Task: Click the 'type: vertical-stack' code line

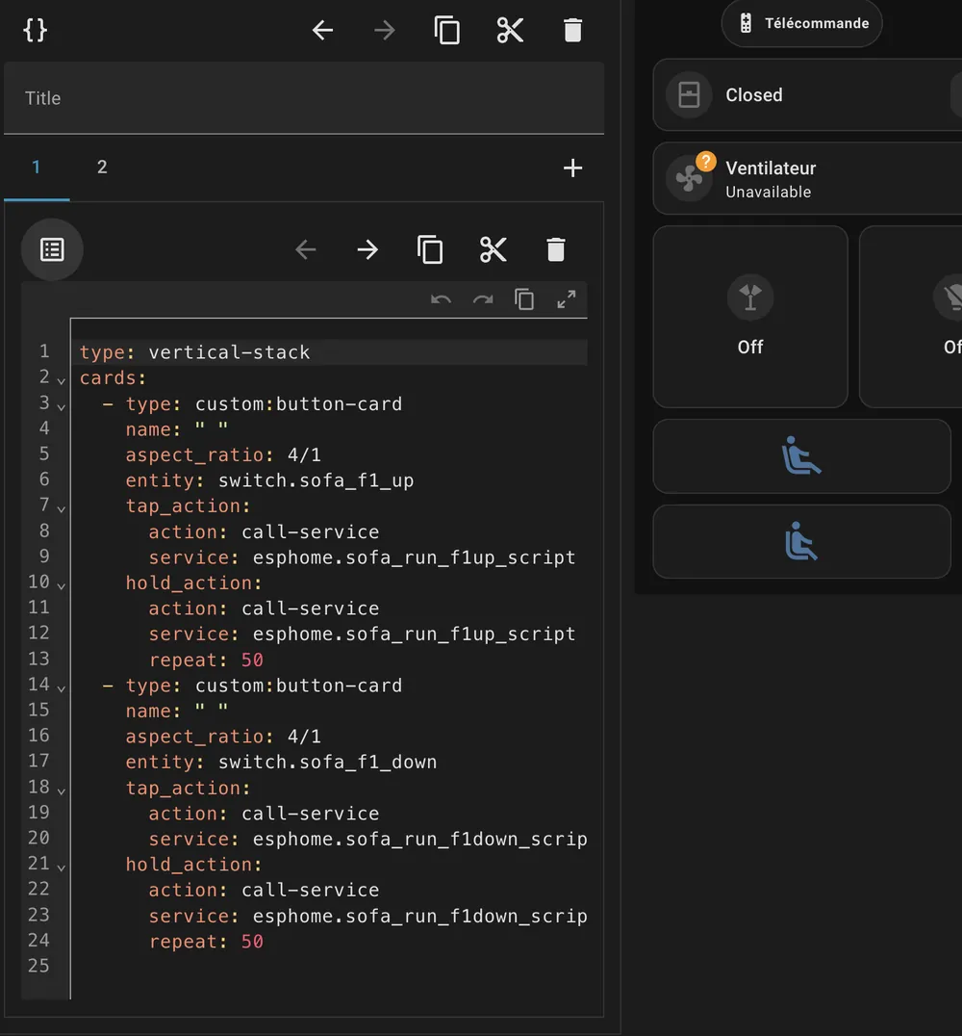Action: tap(194, 352)
